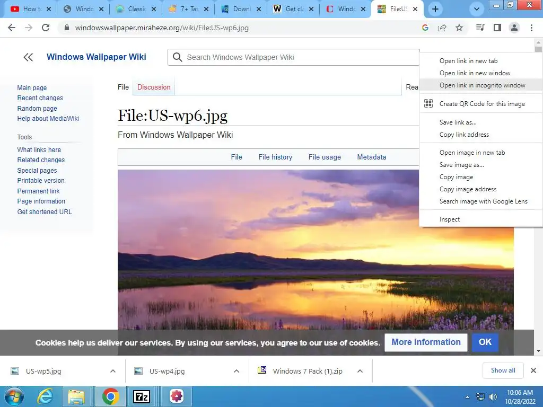Go back using the browser back arrow

12,28
